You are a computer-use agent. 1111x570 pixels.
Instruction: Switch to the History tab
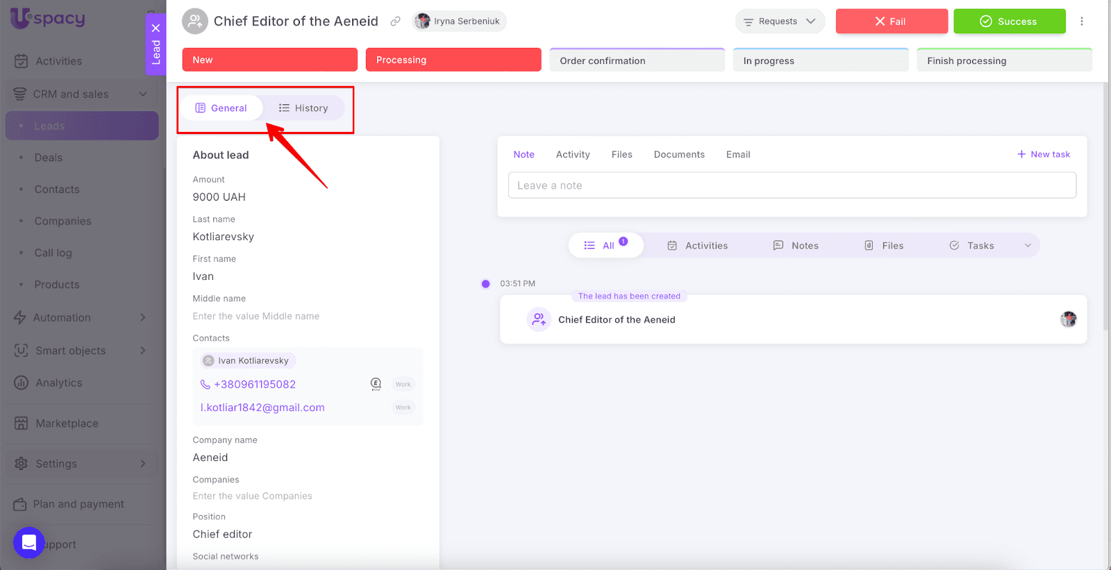tap(303, 108)
